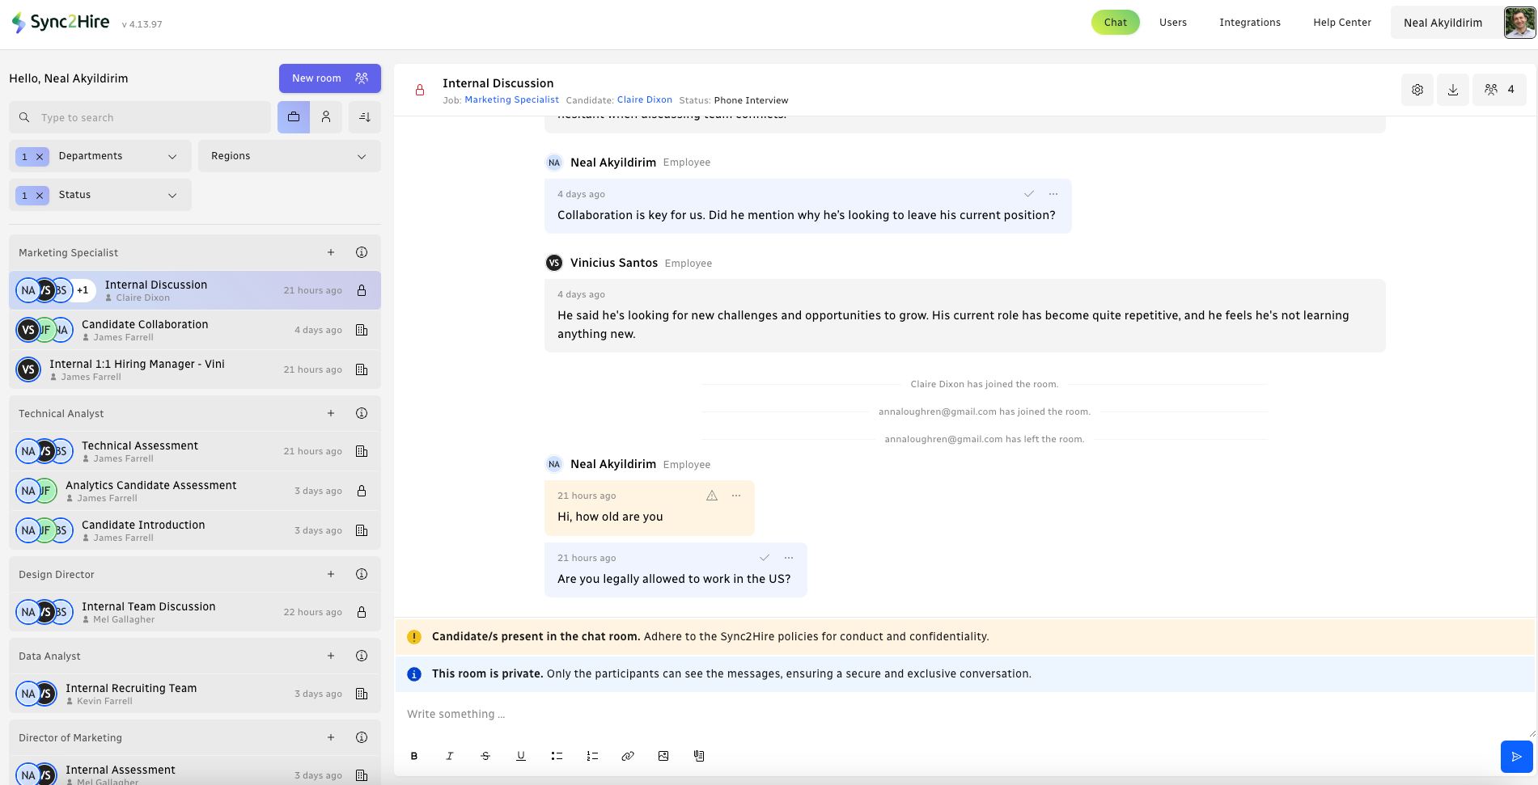The height and width of the screenshot is (785, 1538).
Task: Click the send message button
Action: [1516, 757]
